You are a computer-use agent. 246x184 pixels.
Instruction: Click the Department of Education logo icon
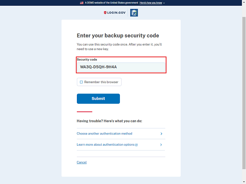[x=134, y=13]
